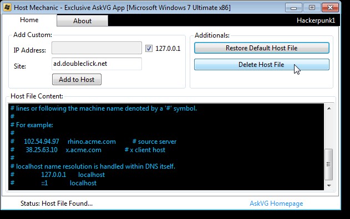This screenshot has height=219, width=350.
Task: Click the Hackerpunk1 label
Action: pyautogui.click(x=316, y=20)
